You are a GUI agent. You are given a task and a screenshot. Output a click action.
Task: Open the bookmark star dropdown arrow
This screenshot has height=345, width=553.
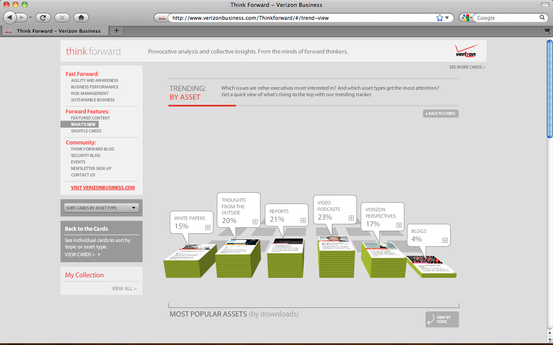coord(447,18)
